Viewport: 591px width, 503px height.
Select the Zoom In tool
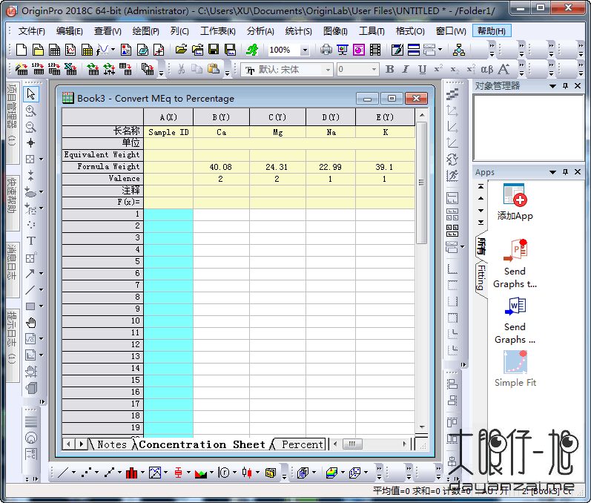(31, 111)
